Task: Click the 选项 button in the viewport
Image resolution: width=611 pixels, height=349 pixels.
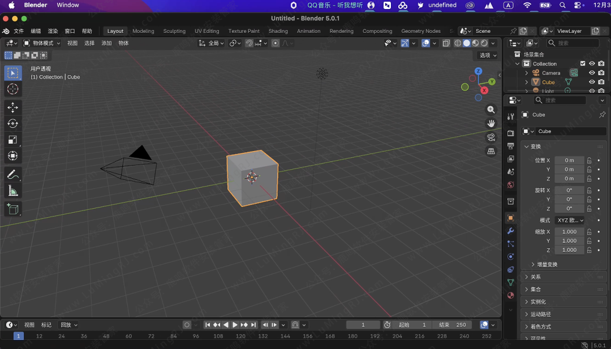Action: coord(488,55)
